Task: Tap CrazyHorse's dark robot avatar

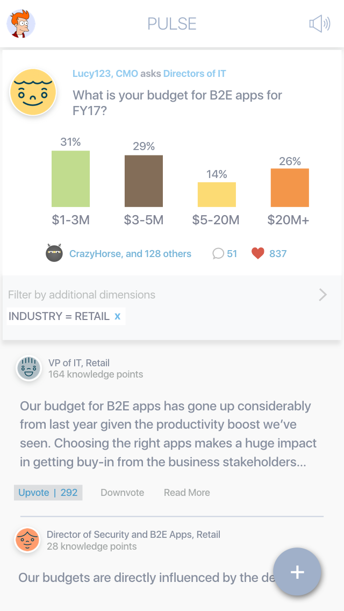Action: coord(54,253)
